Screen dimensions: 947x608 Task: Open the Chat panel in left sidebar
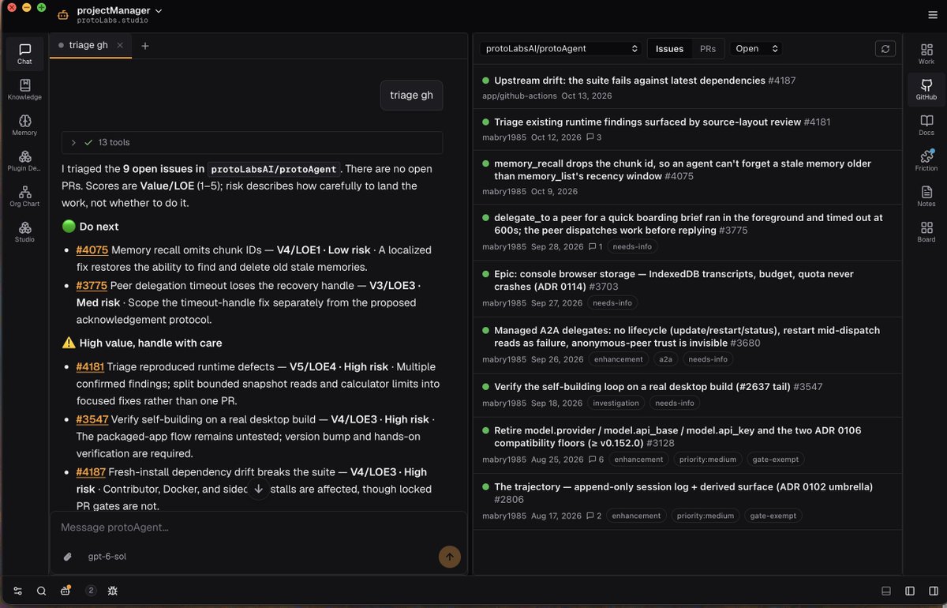[x=24, y=54]
